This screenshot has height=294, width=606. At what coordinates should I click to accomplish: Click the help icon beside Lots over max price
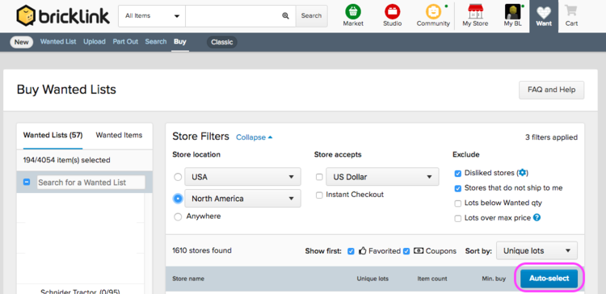tap(537, 217)
